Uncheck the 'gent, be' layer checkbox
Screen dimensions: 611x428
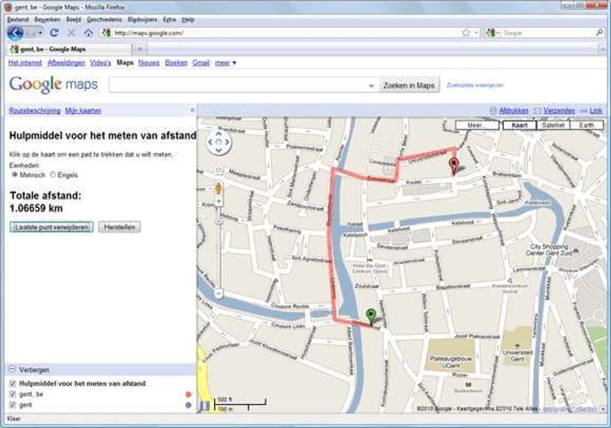(x=13, y=394)
